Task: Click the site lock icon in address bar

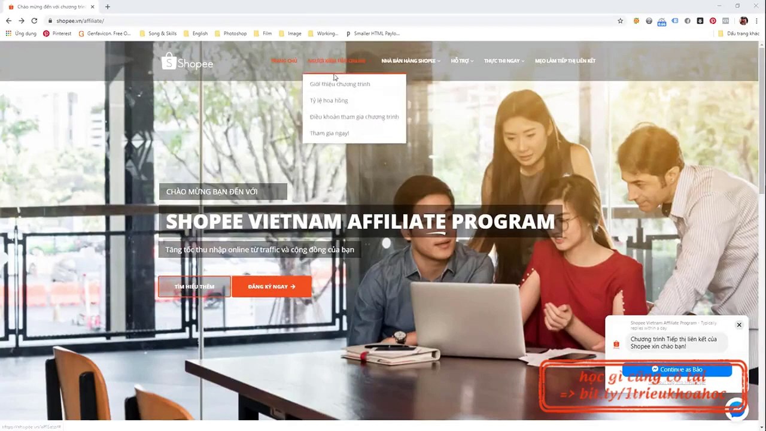Action: click(51, 21)
